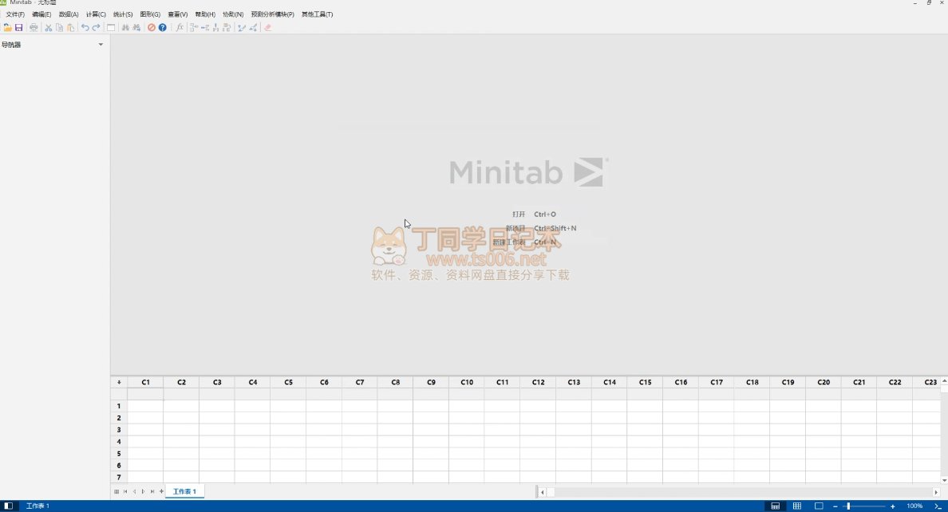Click the Print icon in toolbar
The width and height of the screenshot is (948, 512).
(x=34, y=28)
